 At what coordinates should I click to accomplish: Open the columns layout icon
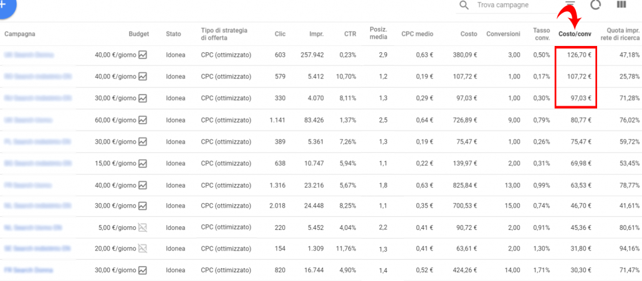[x=621, y=5]
